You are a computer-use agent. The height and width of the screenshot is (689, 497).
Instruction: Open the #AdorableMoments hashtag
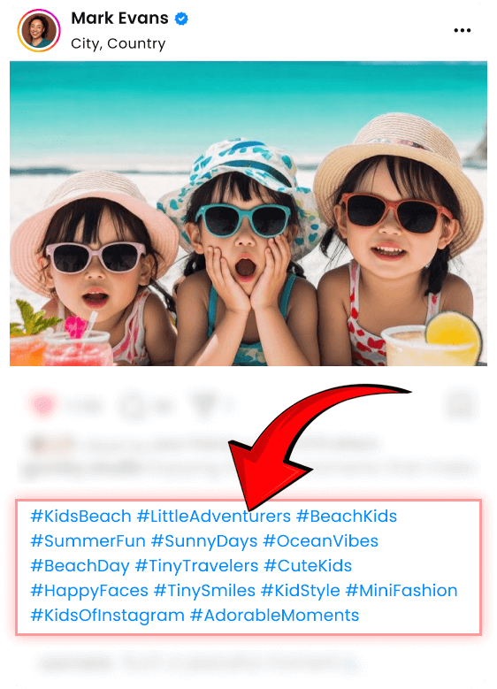click(274, 616)
